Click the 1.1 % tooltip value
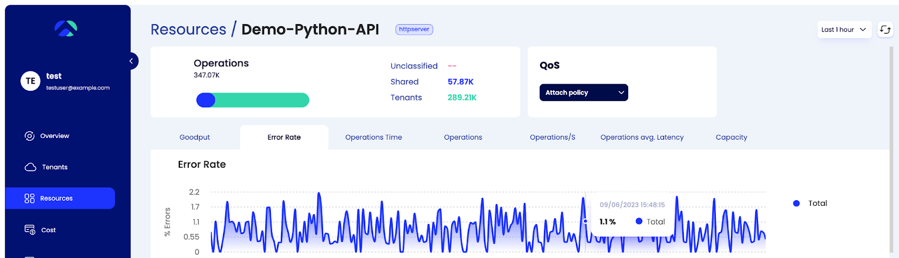The width and height of the screenshot is (899, 258). (607, 222)
